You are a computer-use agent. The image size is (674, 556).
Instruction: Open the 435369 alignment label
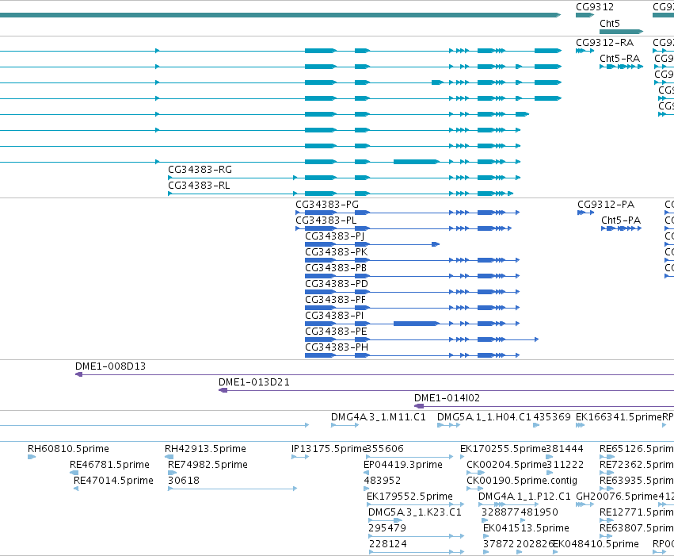(x=552, y=417)
